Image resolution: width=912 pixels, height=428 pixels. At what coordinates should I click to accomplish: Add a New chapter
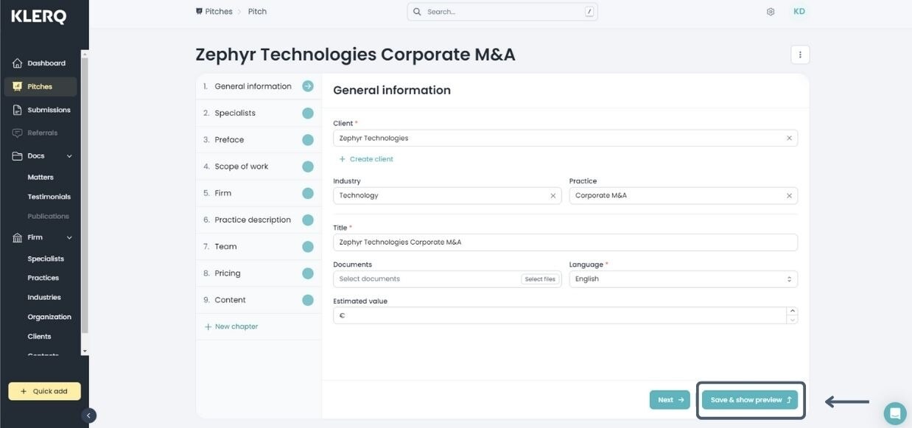231,326
